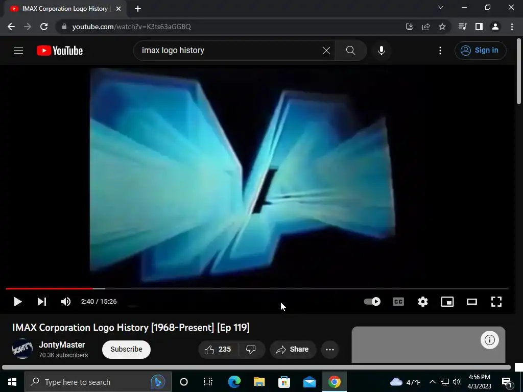Click the horizontal page scrollbar

(x=256, y=367)
